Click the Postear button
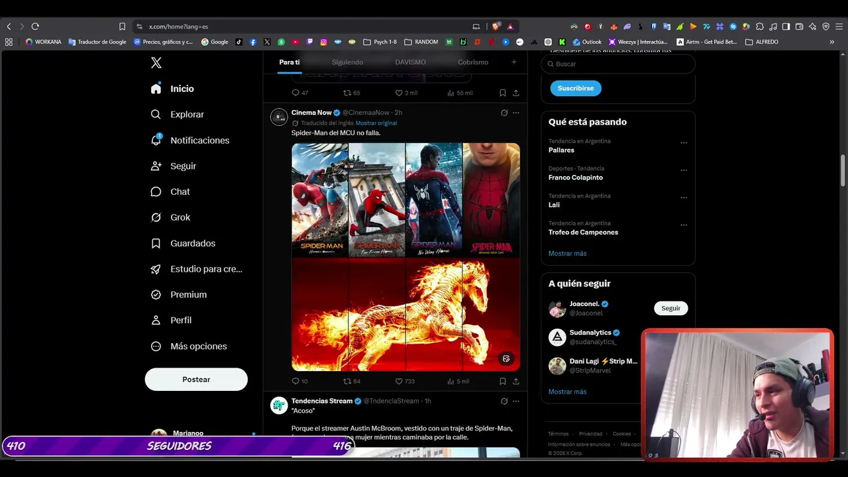Image resolution: width=848 pixels, height=477 pixels. (x=196, y=380)
